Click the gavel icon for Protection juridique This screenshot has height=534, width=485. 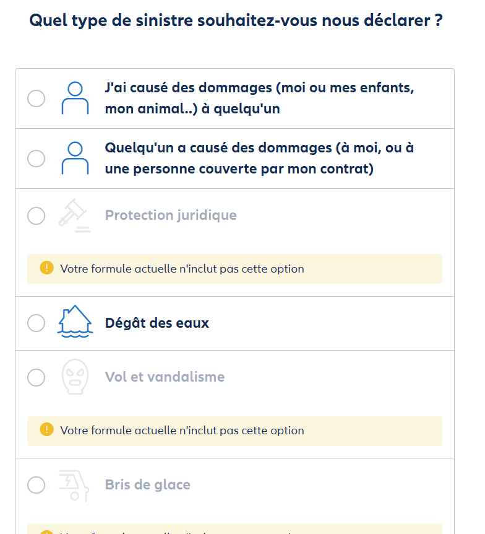pyautogui.click(x=75, y=215)
